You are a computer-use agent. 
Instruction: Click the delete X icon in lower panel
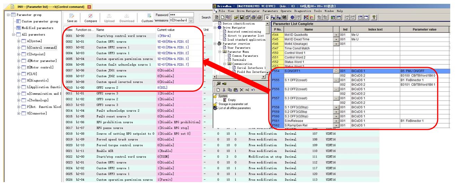[241, 90]
